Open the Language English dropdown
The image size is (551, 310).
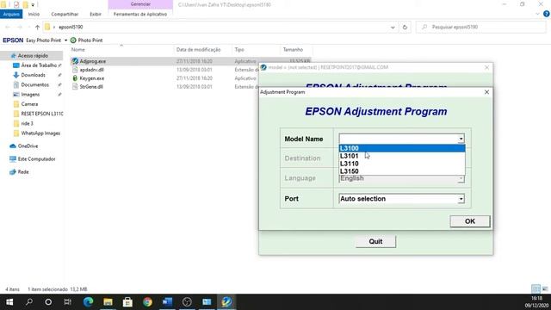click(461, 178)
